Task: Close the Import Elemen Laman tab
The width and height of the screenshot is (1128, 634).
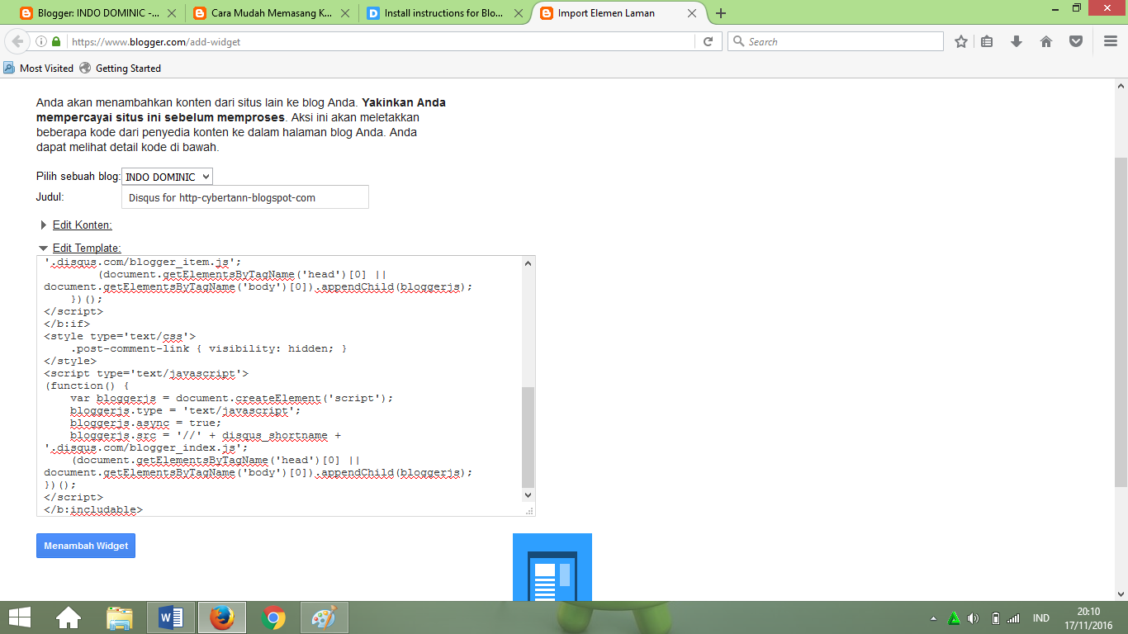Action: 692,13
